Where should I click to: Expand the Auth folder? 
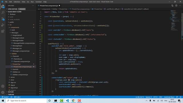pos(13,30)
